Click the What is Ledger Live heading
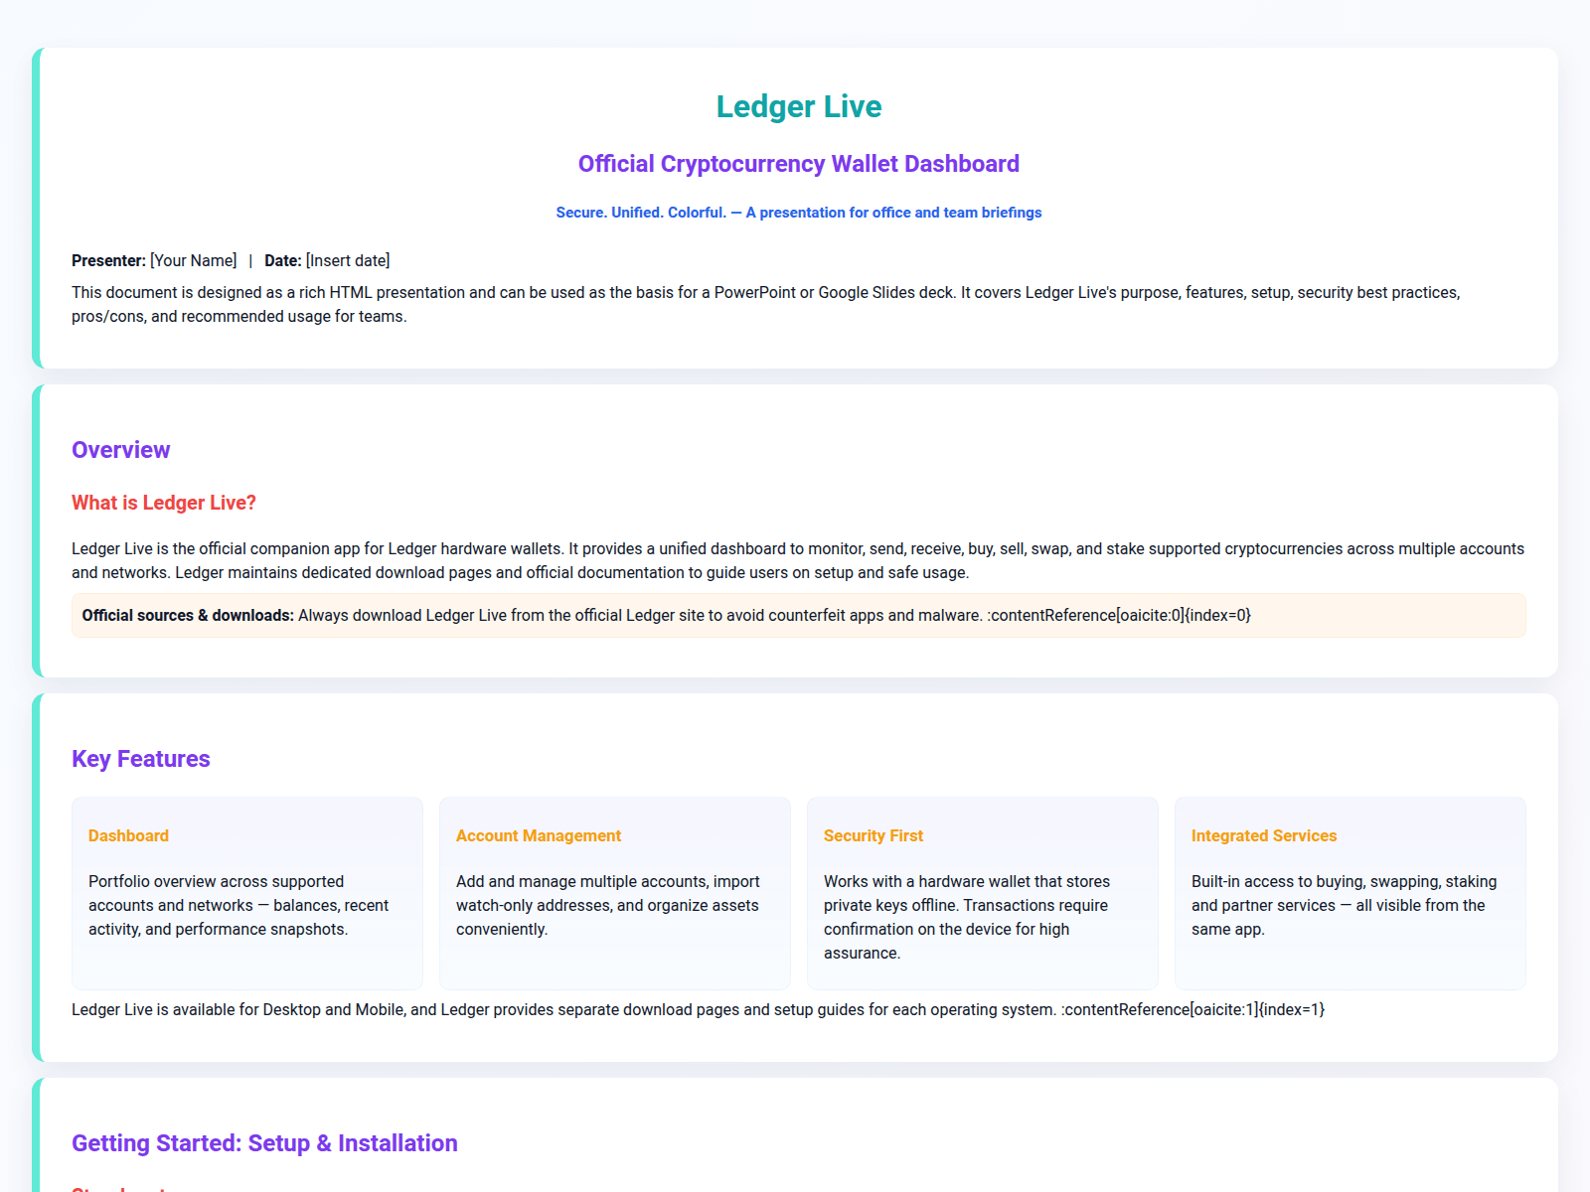1590x1192 pixels. coord(163,503)
